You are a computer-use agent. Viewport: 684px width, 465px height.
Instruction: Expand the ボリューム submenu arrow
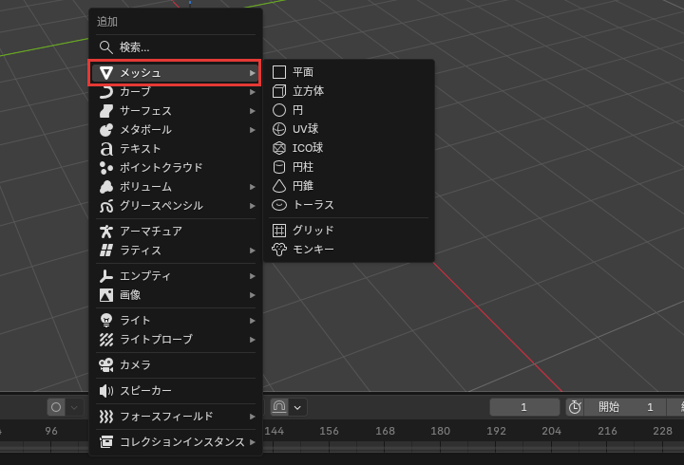click(252, 187)
